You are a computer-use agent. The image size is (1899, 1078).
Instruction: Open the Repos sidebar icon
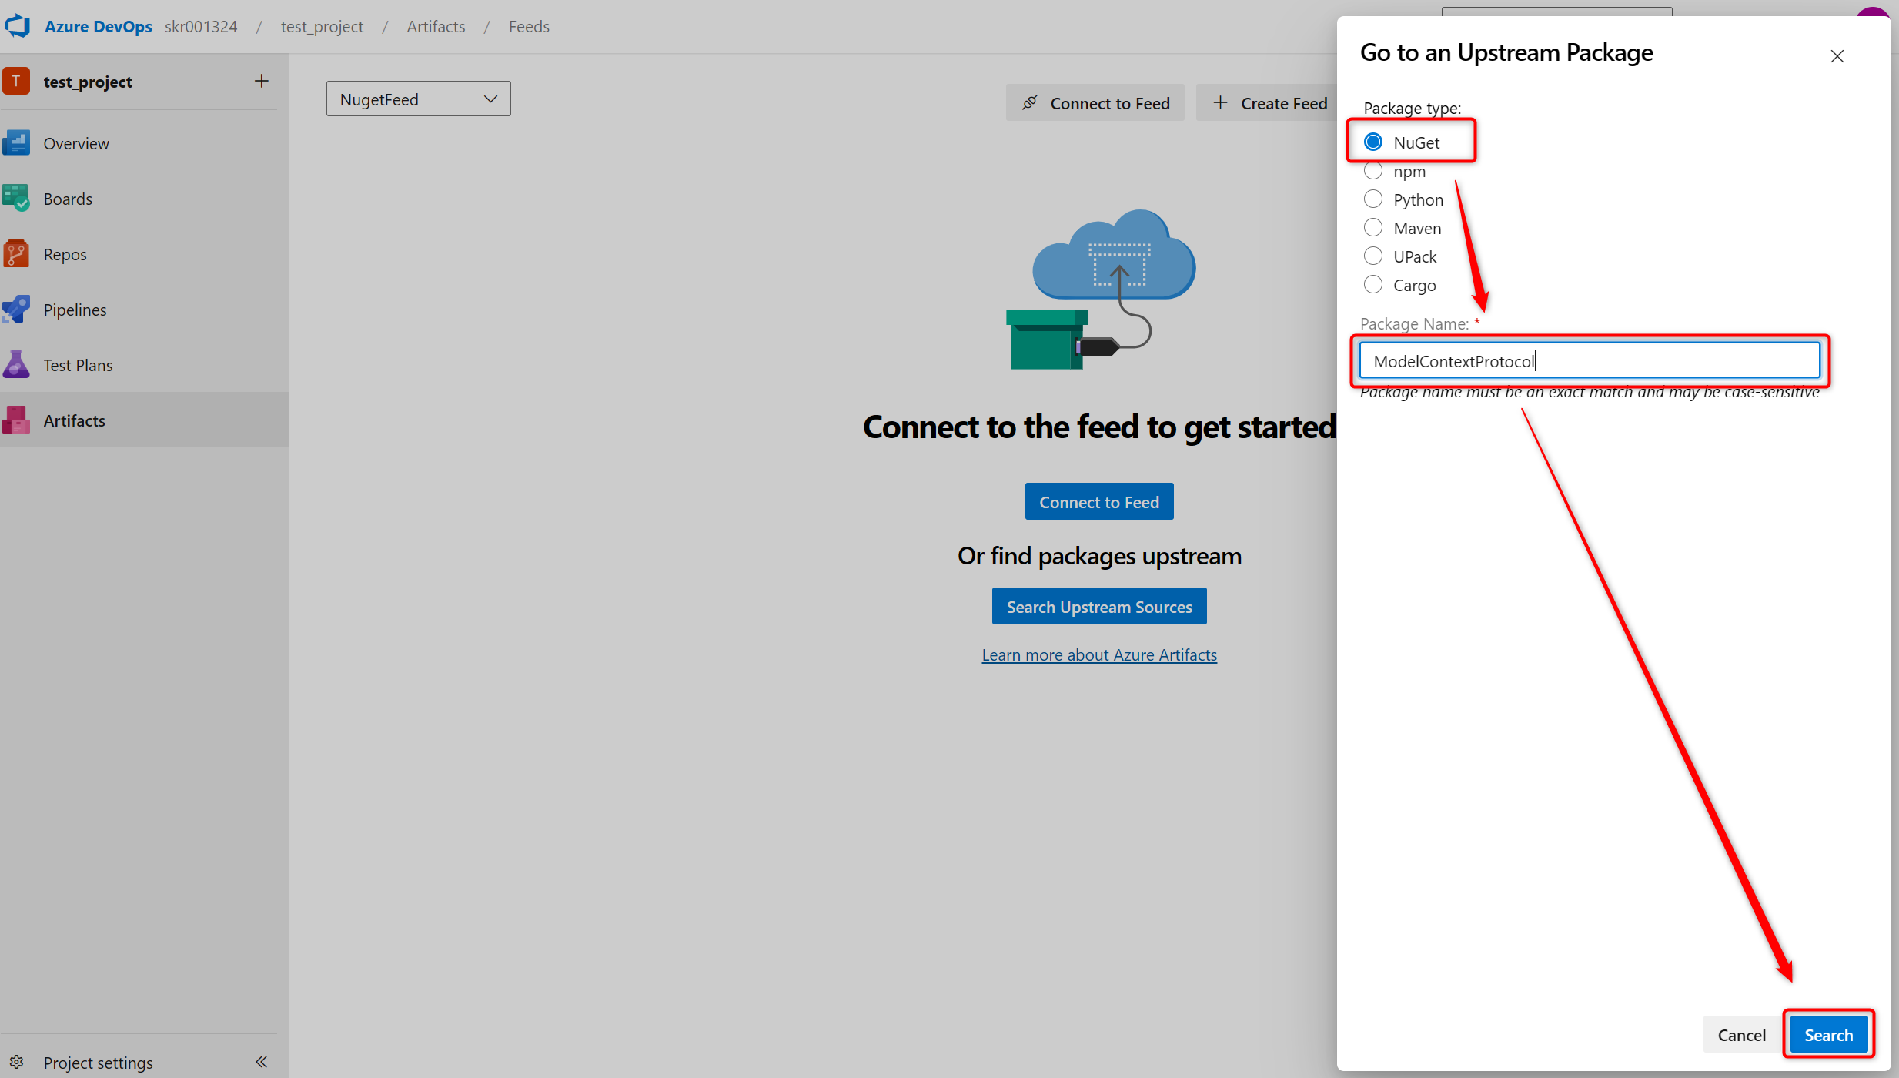pos(16,254)
